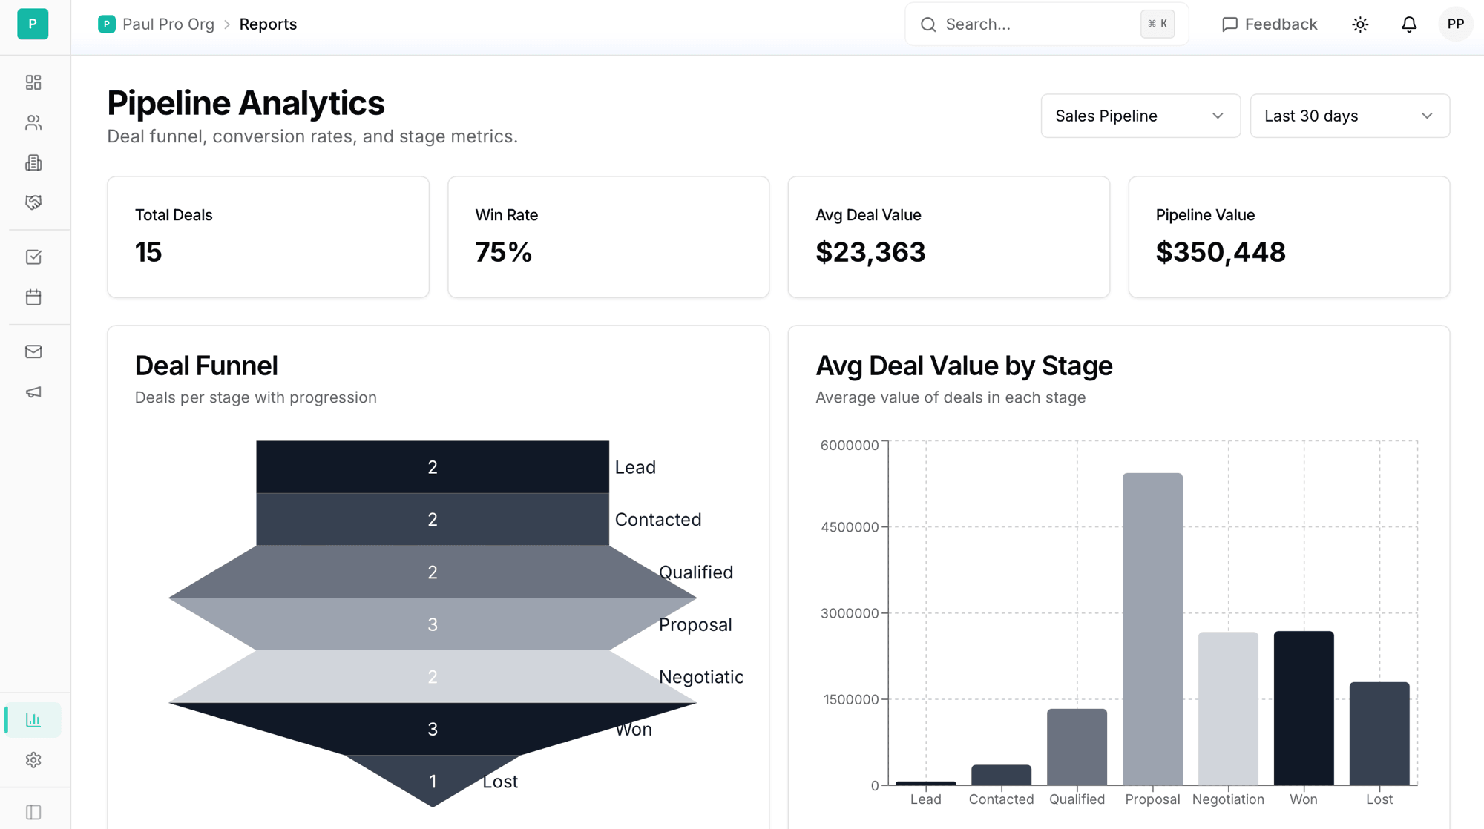This screenshot has width=1484, height=829.
Task: Click the Total Deals value 15
Action: [148, 252]
